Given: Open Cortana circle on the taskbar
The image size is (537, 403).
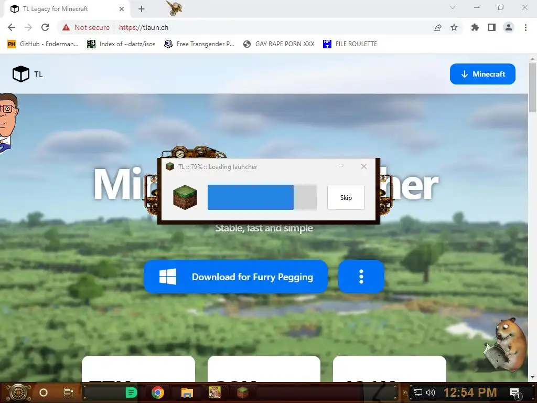Looking at the screenshot, I should pos(44,393).
